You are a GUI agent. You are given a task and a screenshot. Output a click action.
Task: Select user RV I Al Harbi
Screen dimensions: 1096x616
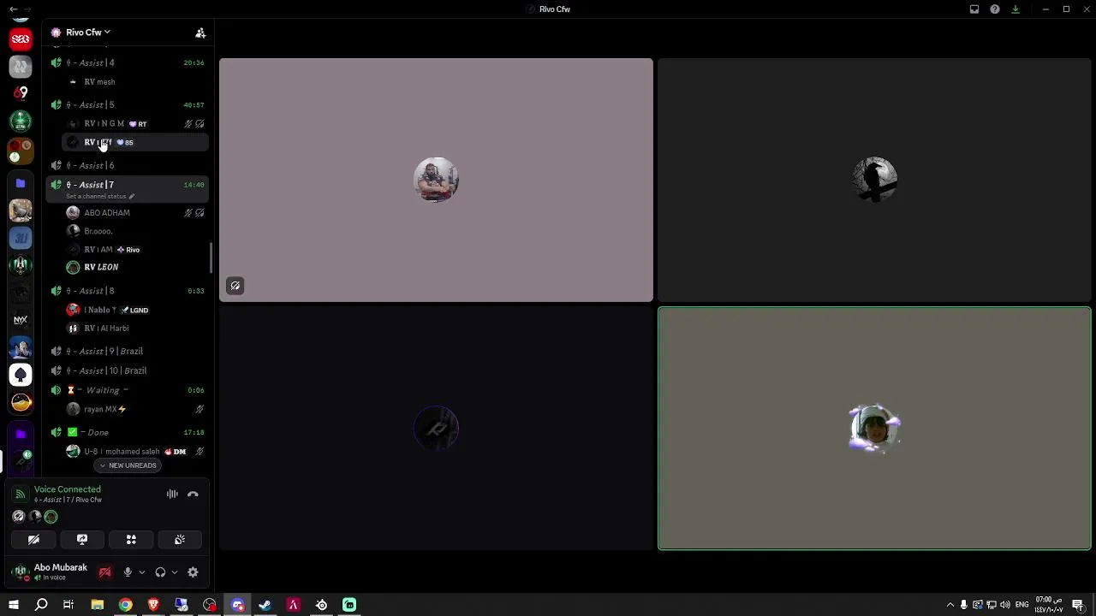(x=135, y=329)
